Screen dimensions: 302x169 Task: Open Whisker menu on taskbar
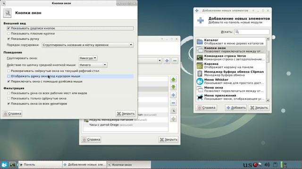coord(4,165)
